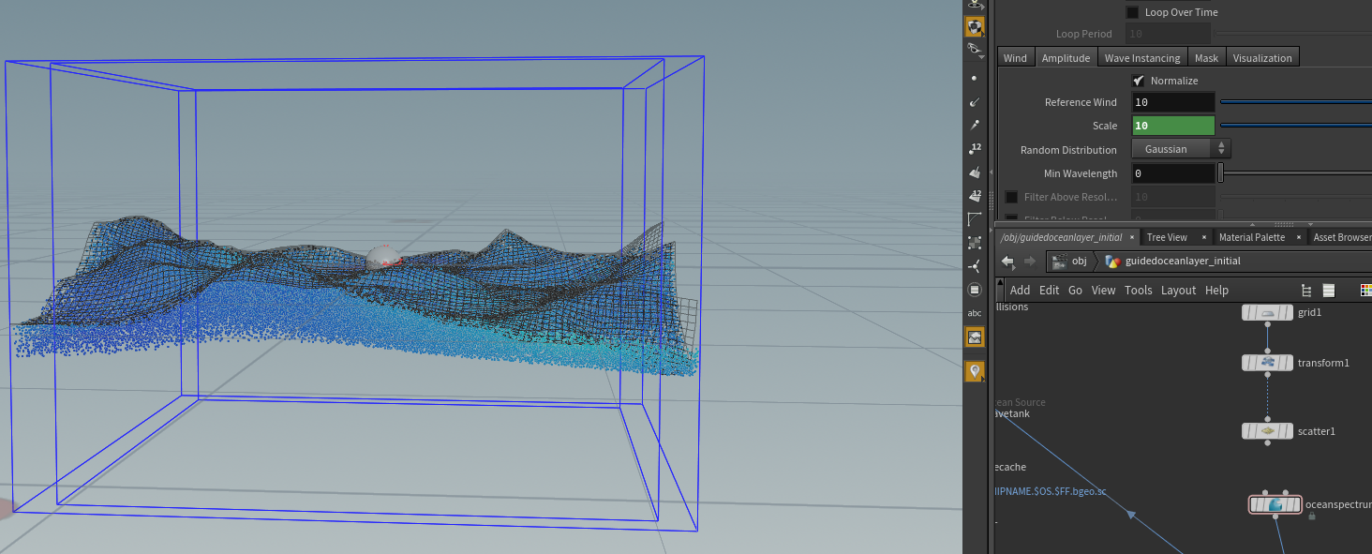Enable Filter Above Resolution checkbox

tap(1011, 197)
